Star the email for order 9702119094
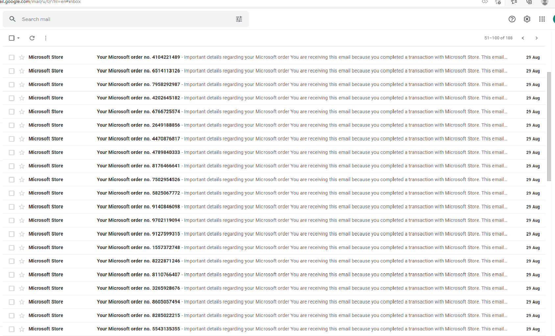The image size is (555, 336). coord(22,220)
